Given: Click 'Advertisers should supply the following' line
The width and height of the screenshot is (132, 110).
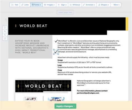Looking at the screenshot, I should click(84, 57).
